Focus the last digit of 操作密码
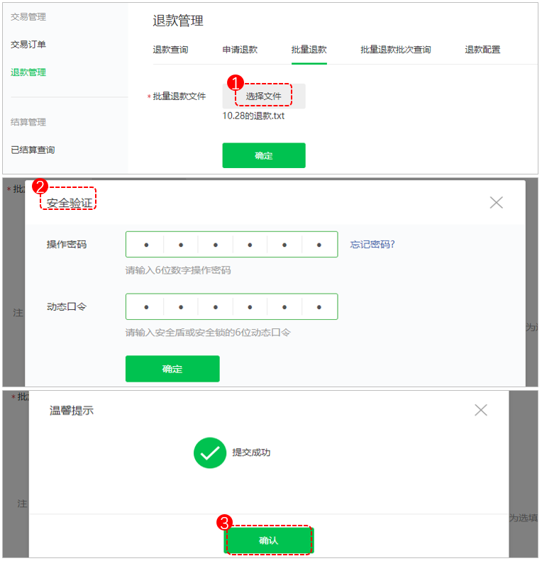This screenshot has width=542, height=561. click(x=319, y=245)
